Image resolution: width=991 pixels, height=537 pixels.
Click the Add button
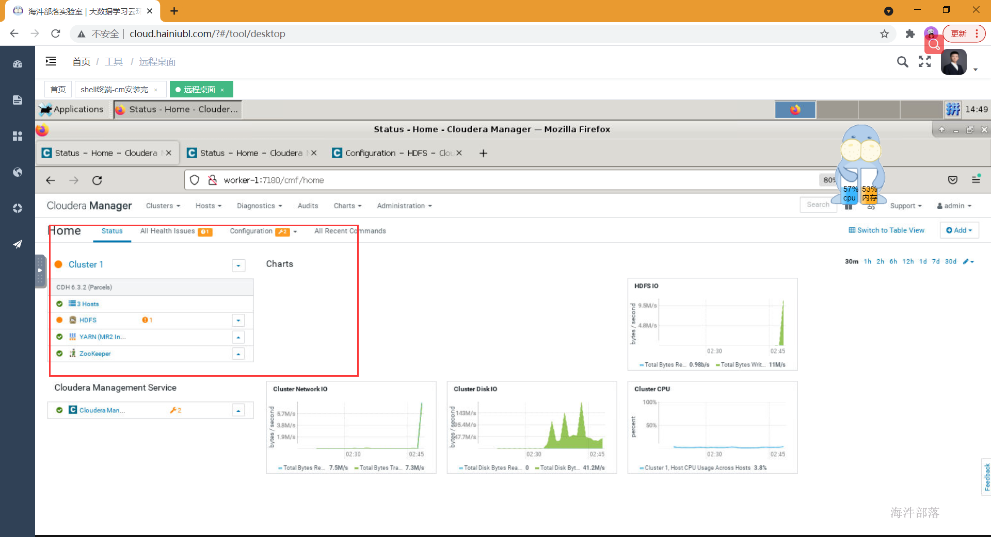[x=959, y=230]
